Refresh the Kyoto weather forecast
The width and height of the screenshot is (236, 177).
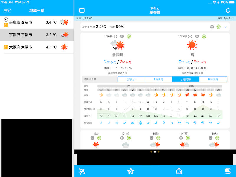228,11
